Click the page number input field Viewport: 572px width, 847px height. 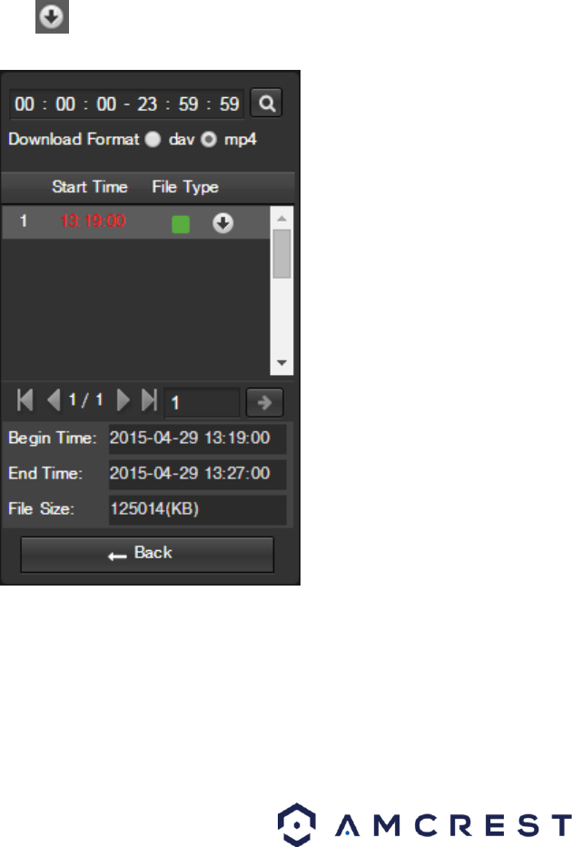pos(202,402)
